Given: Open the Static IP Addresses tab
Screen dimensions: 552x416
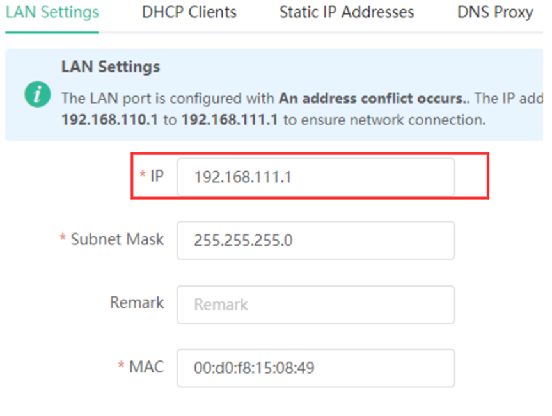Looking at the screenshot, I should click(347, 12).
